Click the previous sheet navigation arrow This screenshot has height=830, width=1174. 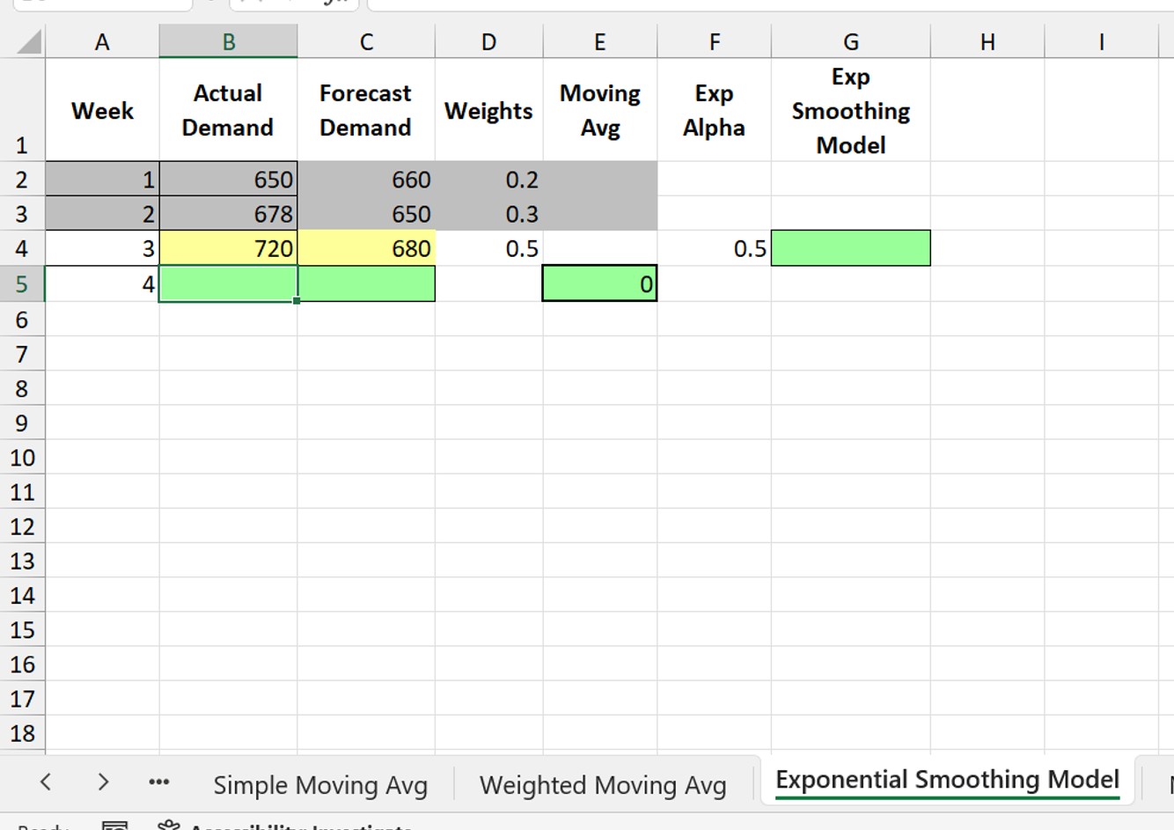45,782
